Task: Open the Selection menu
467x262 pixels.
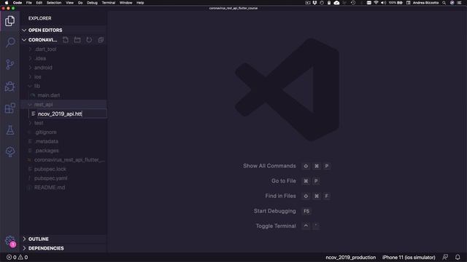Action: (54, 3)
